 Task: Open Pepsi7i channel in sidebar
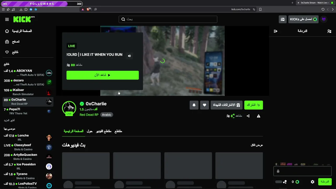point(28,111)
